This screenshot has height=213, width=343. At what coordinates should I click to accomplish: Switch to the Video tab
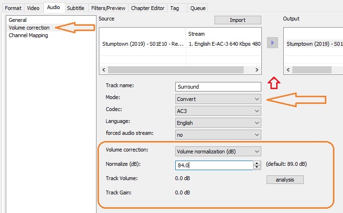[33, 8]
